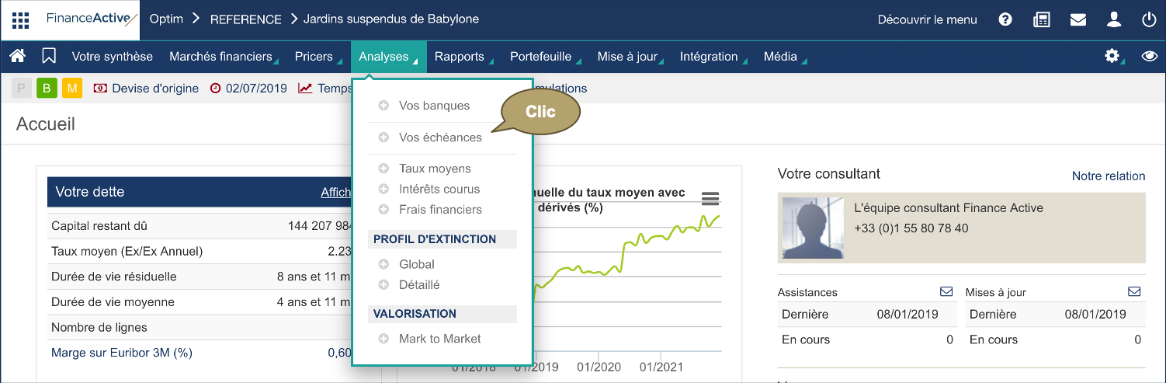Expand the Pricers menu
The image size is (1166, 383).
point(317,56)
